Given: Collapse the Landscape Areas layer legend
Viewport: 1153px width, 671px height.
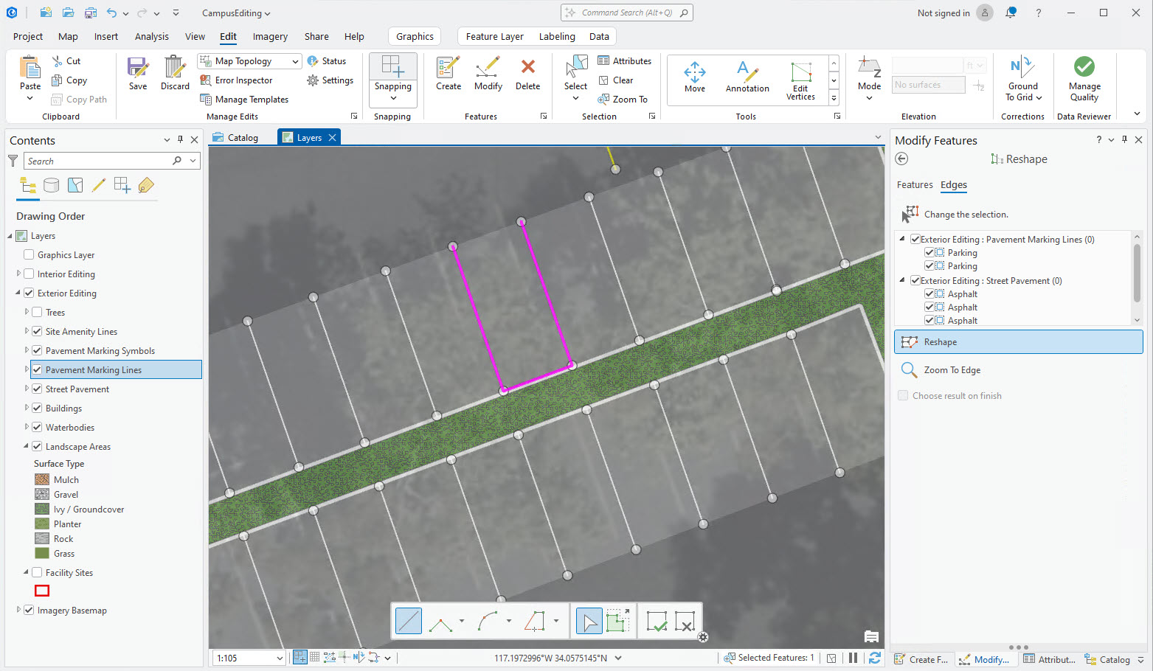Looking at the screenshot, I should point(26,446).
